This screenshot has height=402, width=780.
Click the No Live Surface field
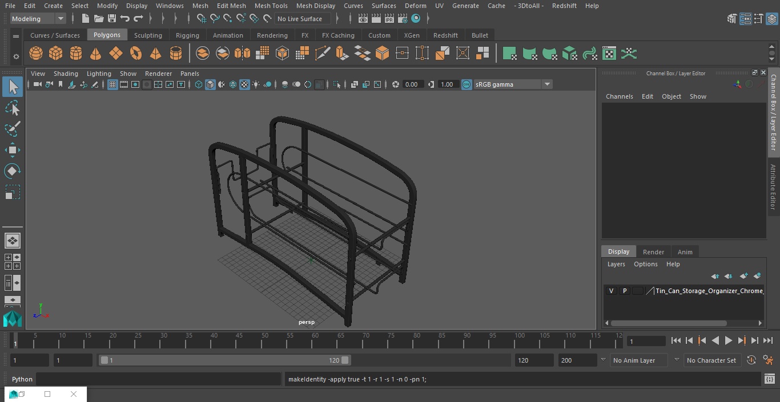303,19
